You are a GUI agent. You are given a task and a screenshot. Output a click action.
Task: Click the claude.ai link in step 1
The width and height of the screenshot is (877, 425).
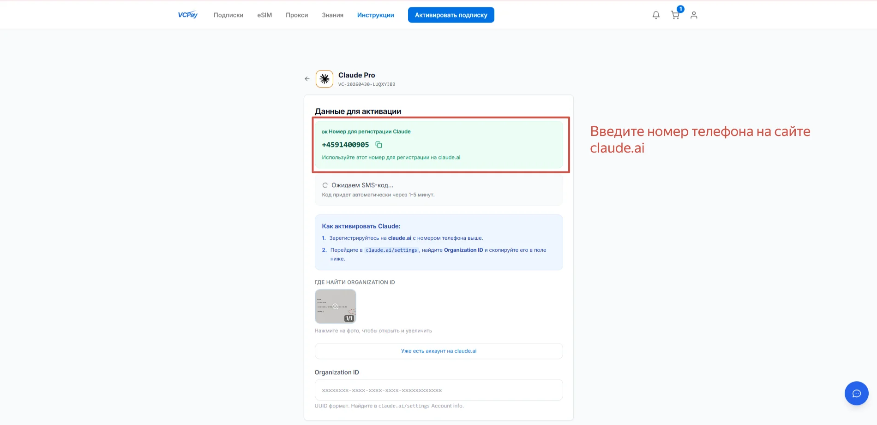pos(400,238)
